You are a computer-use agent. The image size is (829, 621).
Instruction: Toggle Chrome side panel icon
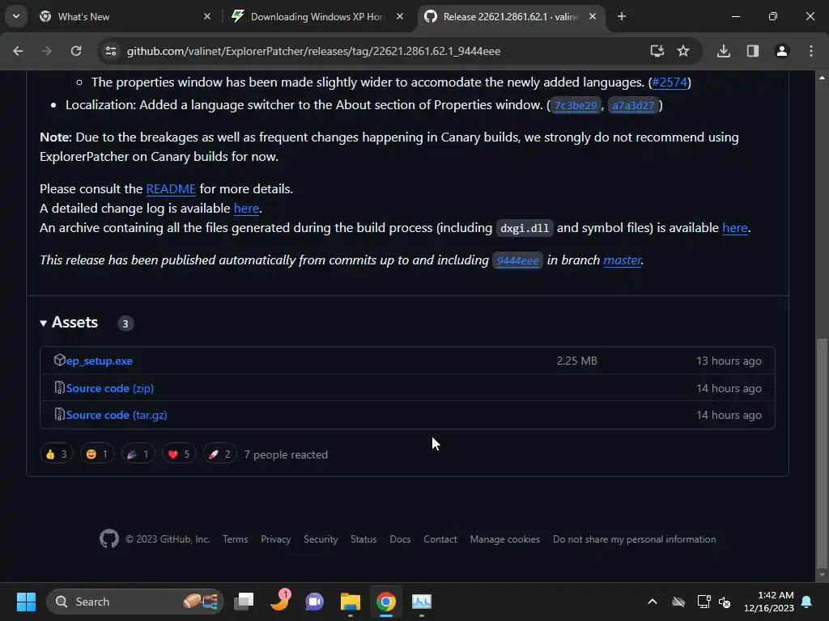(x=753, y=51)
